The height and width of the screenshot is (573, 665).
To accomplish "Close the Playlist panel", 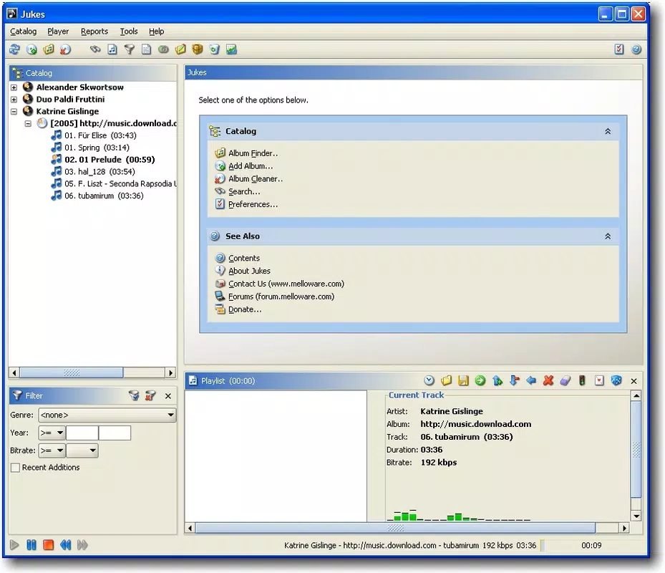I will click(634, 381).
